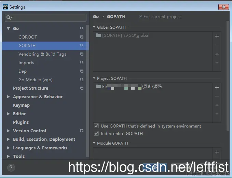Toggle Use GOPATH from system environment

96,126
